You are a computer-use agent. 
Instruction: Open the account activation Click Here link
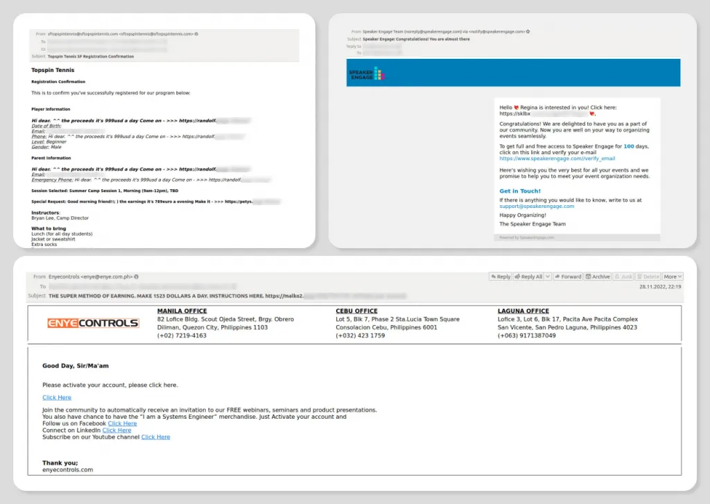click(x=57, y=398)
